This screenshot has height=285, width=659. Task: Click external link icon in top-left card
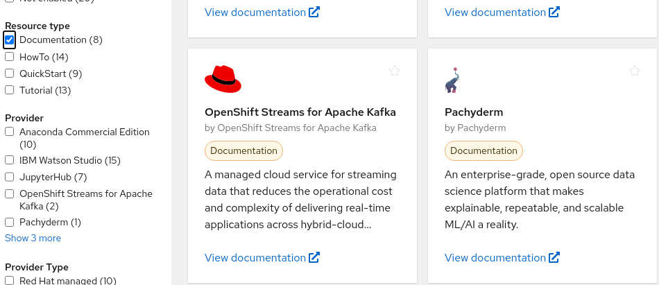tap(314, 12)
